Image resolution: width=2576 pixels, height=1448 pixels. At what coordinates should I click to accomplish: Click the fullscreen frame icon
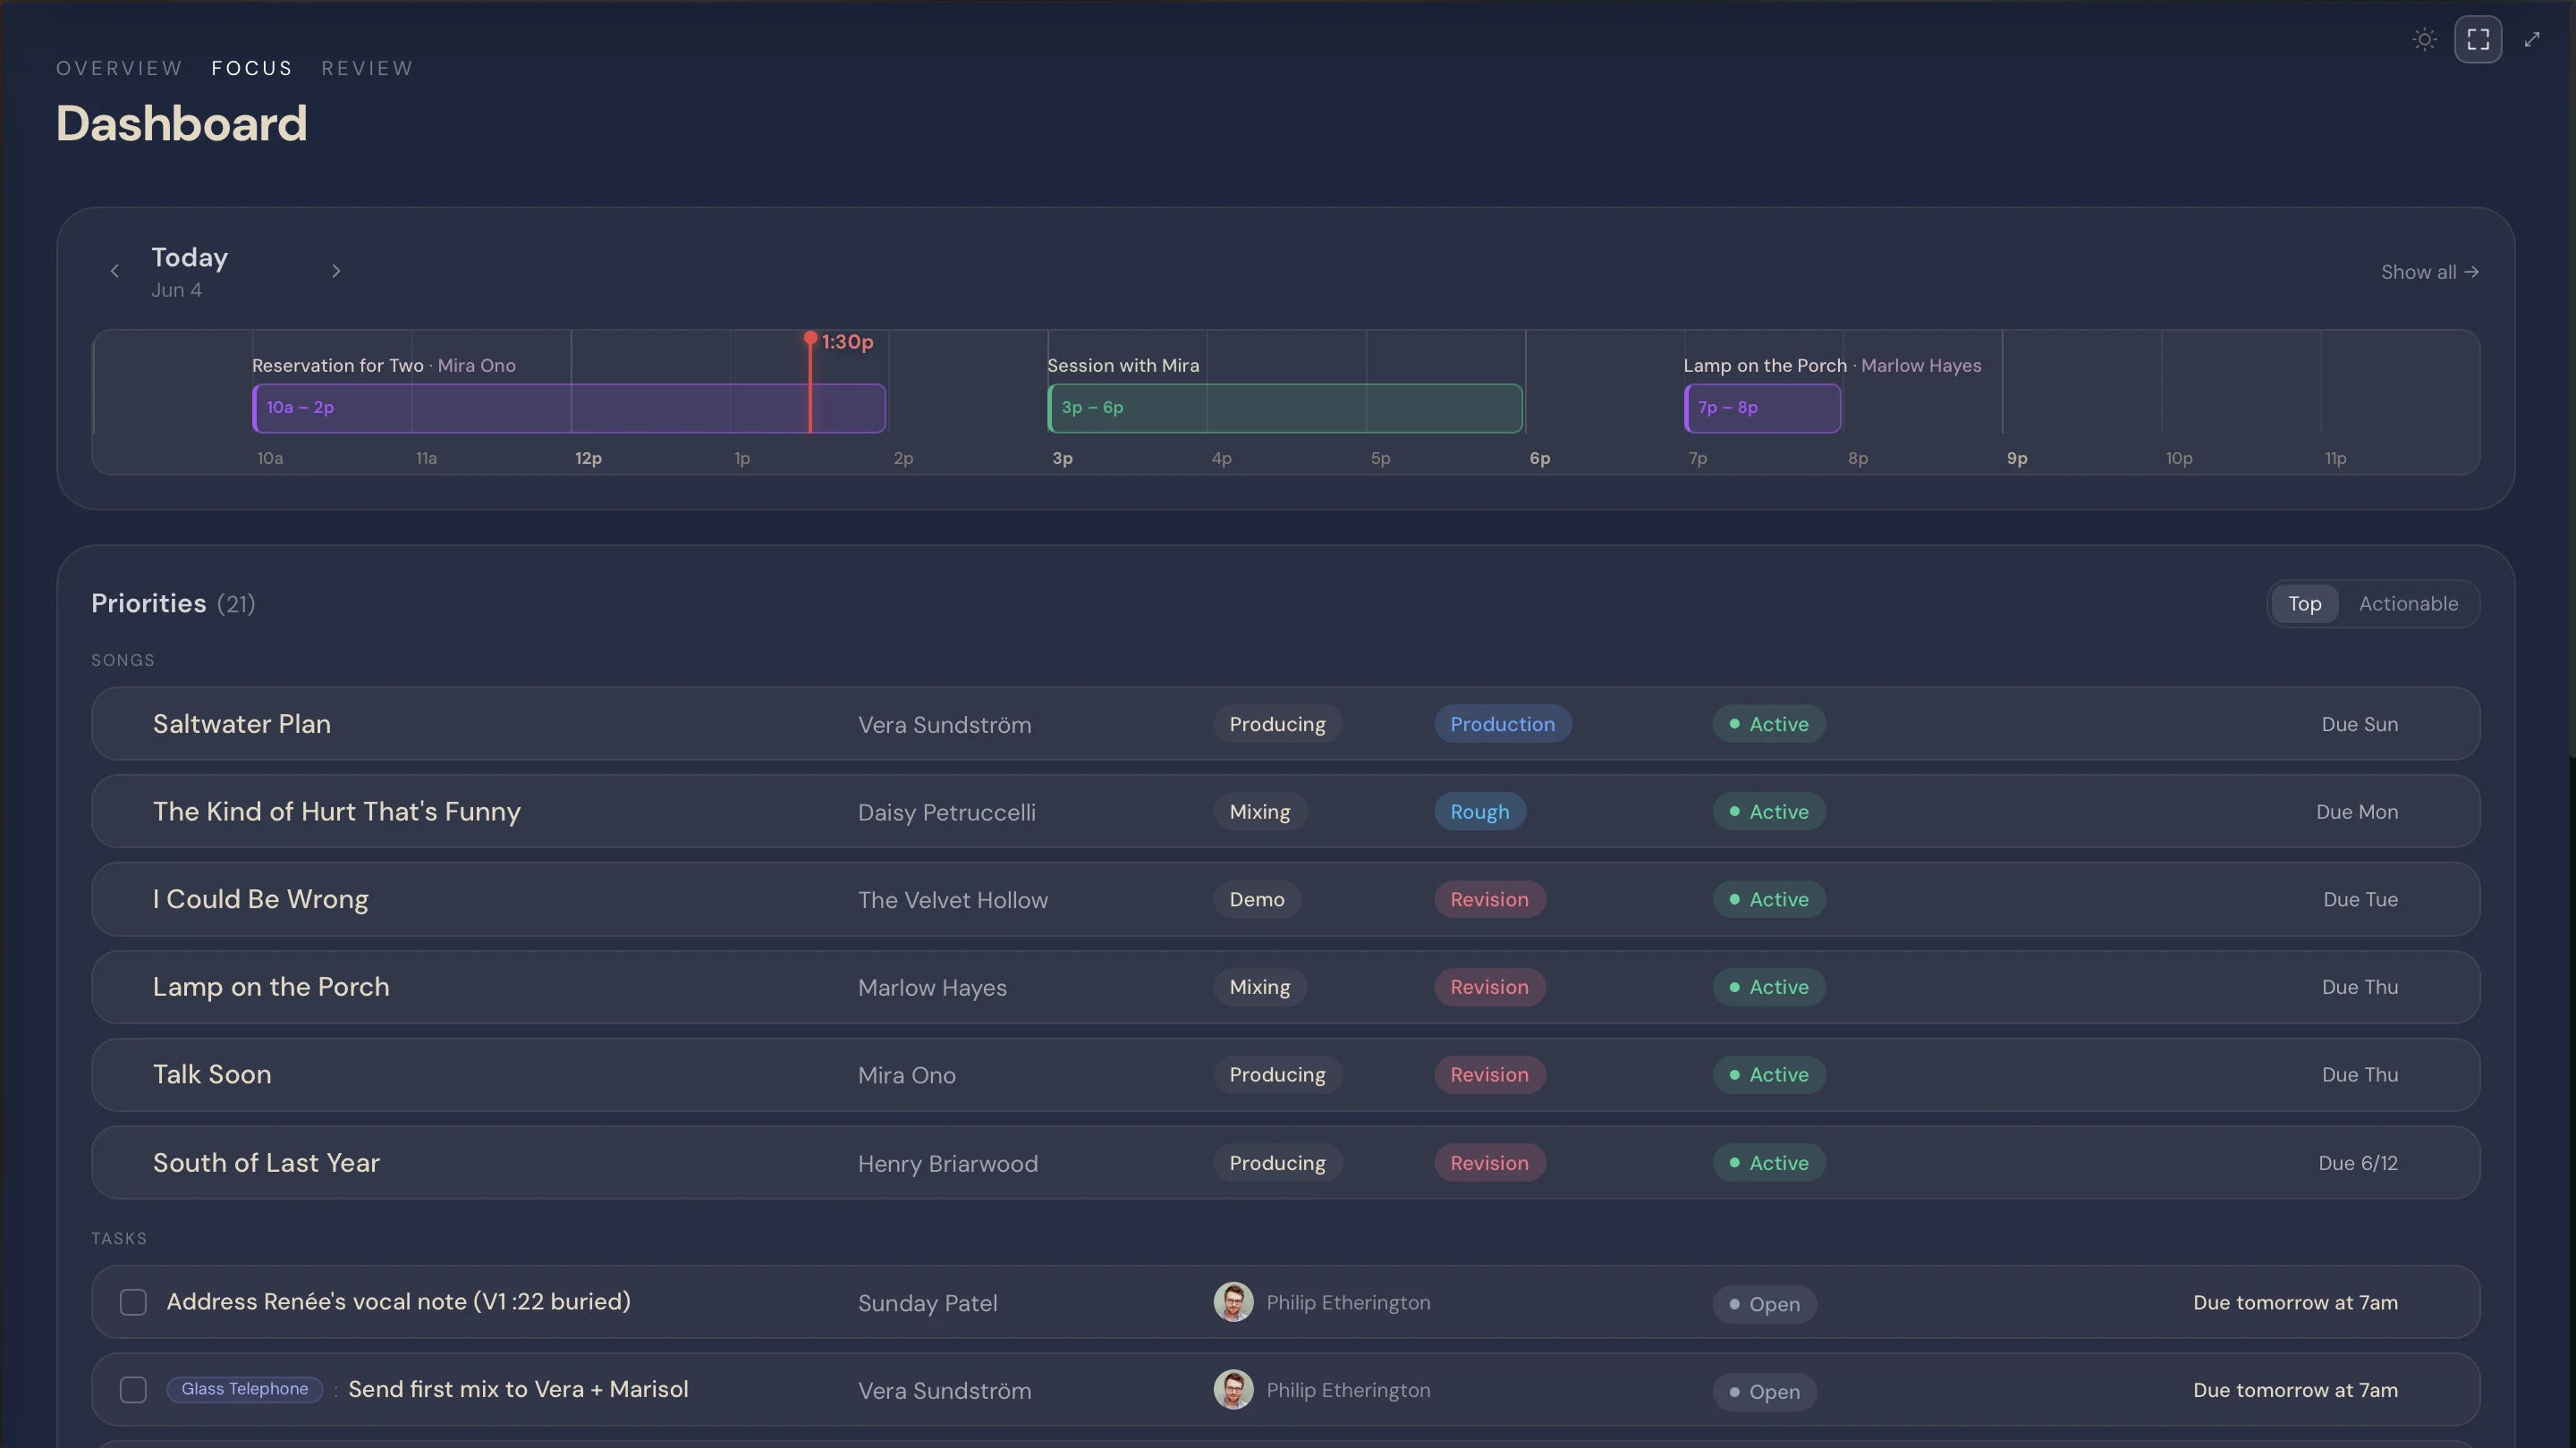(x=2478, y=40)
